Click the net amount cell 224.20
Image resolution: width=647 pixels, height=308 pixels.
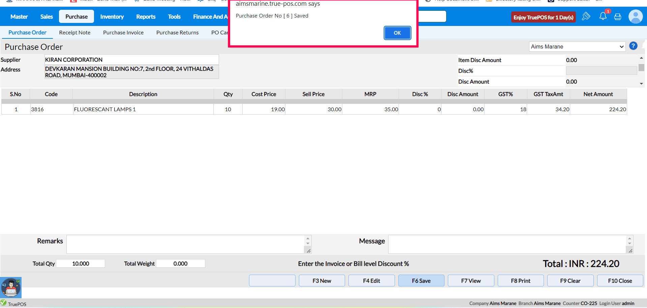click(x=598, y=109)
